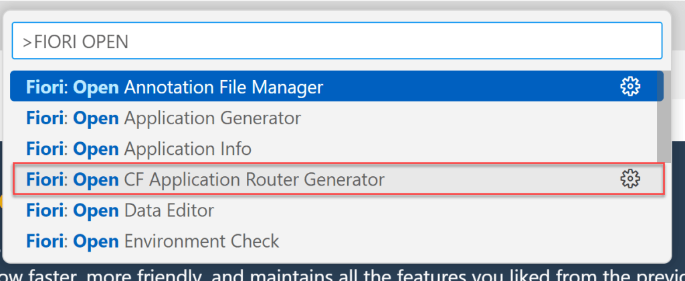Click the gear icon for Annotation File Manager

point(630,87)
